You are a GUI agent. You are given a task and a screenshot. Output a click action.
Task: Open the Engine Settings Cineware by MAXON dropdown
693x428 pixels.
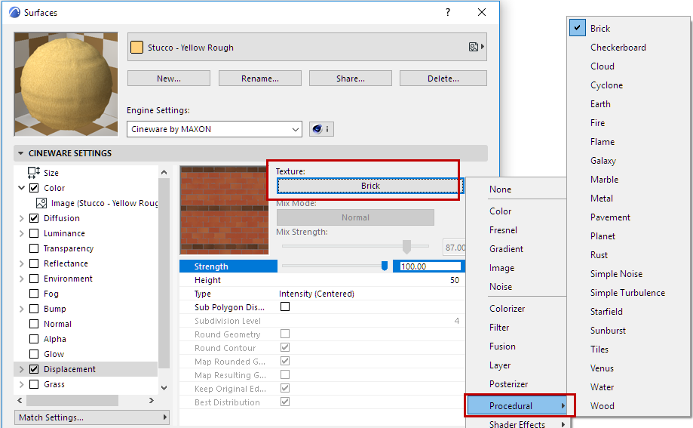(x=214, y=129)
